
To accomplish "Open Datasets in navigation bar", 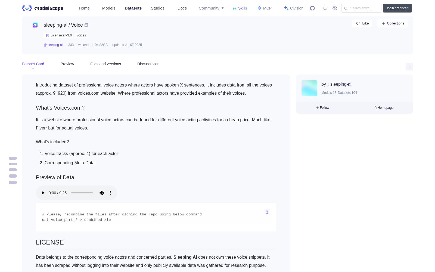I will (x=133, y=8).
